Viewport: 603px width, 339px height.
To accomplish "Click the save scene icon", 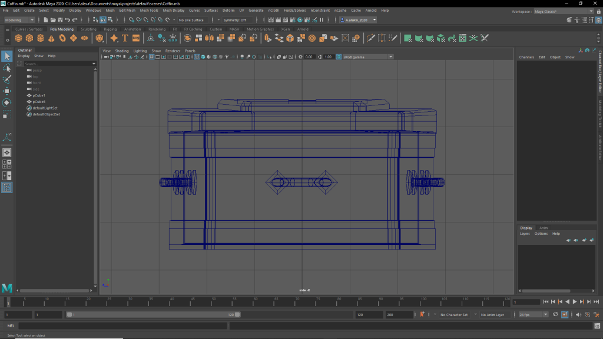I will 60,20.
